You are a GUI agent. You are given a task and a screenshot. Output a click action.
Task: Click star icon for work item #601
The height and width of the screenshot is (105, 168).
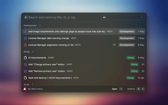25,38
